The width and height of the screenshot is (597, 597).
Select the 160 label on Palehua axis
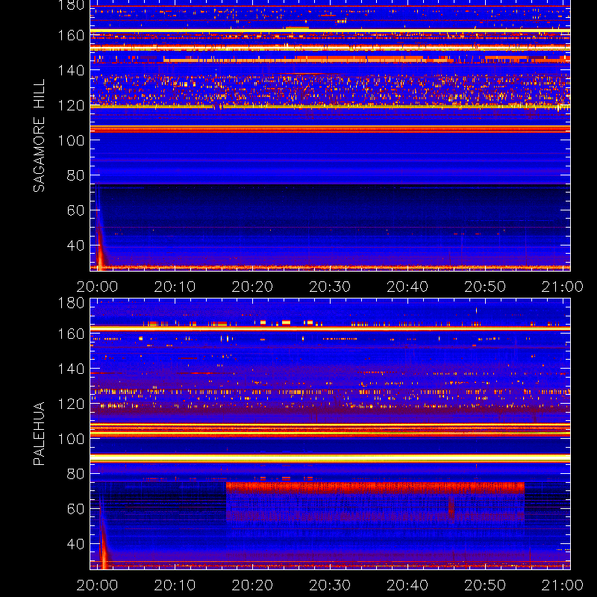tap(71, 334)
